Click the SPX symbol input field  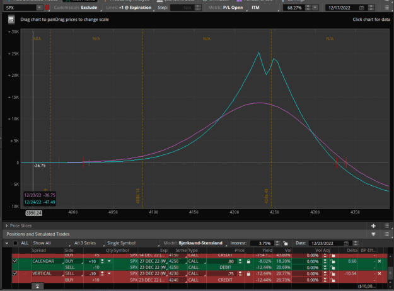(20, 8)
